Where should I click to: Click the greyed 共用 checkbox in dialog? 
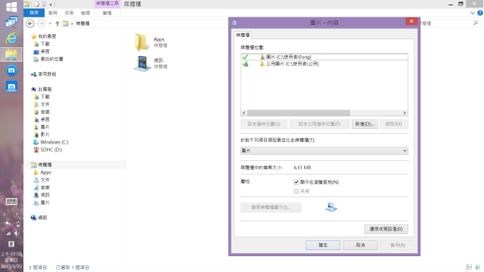296,191
